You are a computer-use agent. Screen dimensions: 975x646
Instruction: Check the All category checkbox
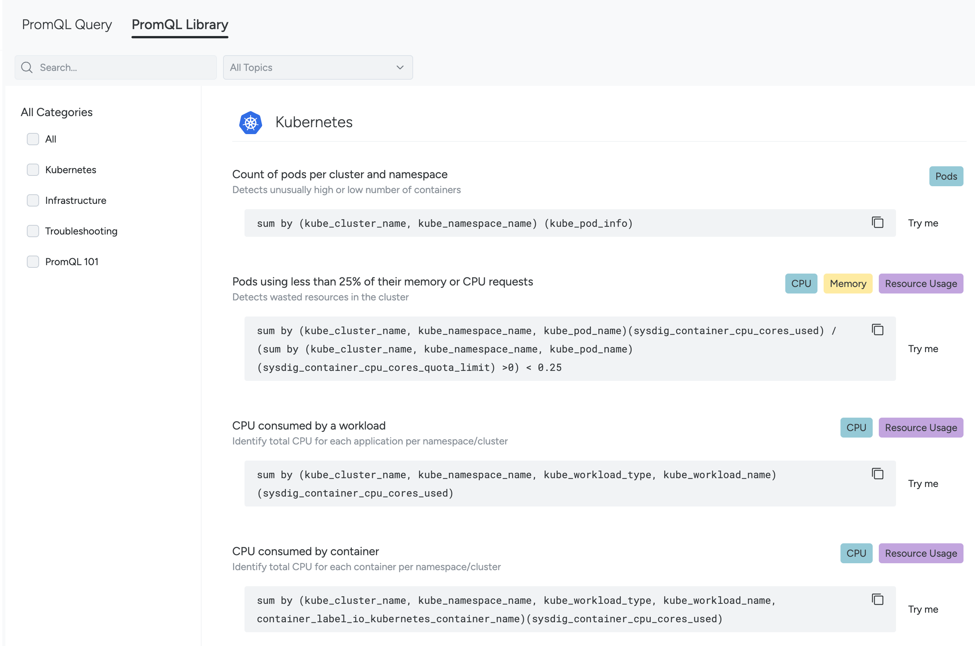click(33, 139)
